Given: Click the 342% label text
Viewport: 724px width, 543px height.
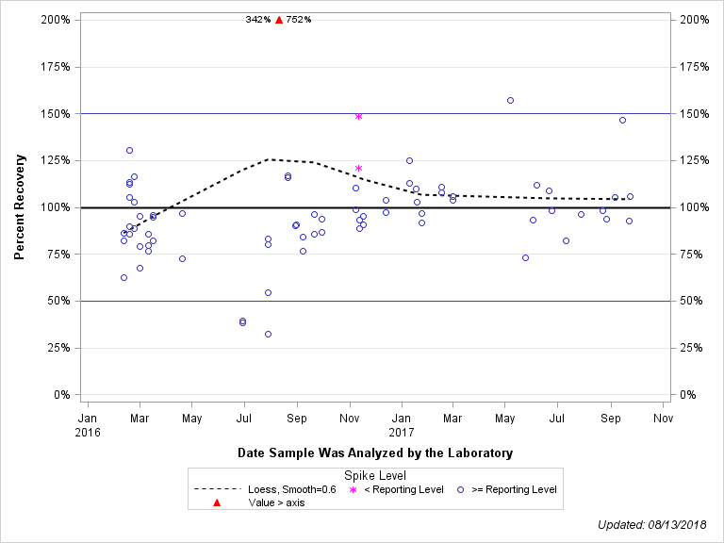Looking at the screenshot, I should tap(258, 20).
